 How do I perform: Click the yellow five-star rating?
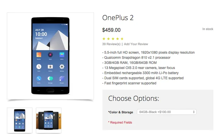(x=113, y=39)
